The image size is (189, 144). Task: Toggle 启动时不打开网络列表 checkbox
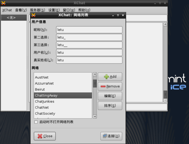point(36,122)
